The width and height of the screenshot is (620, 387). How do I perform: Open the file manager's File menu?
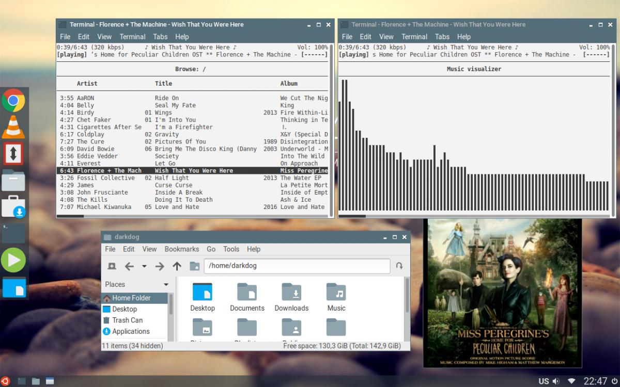[111, 249]
